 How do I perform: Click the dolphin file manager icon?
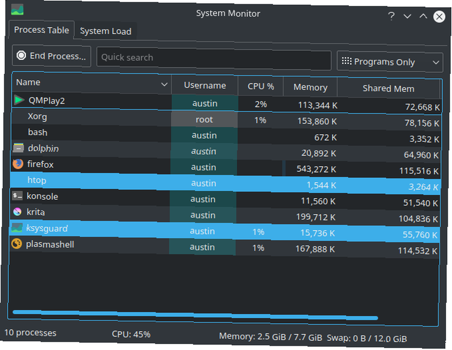(x=18, y=147)
